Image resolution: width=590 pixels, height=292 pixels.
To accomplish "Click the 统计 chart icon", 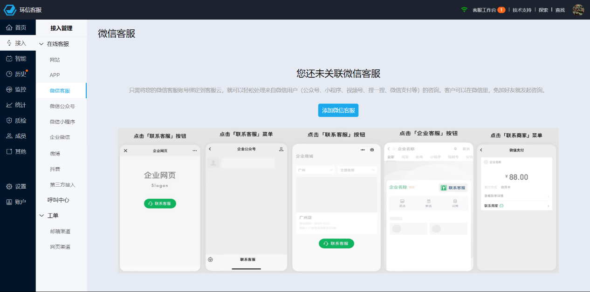I will tap(9, 105).
